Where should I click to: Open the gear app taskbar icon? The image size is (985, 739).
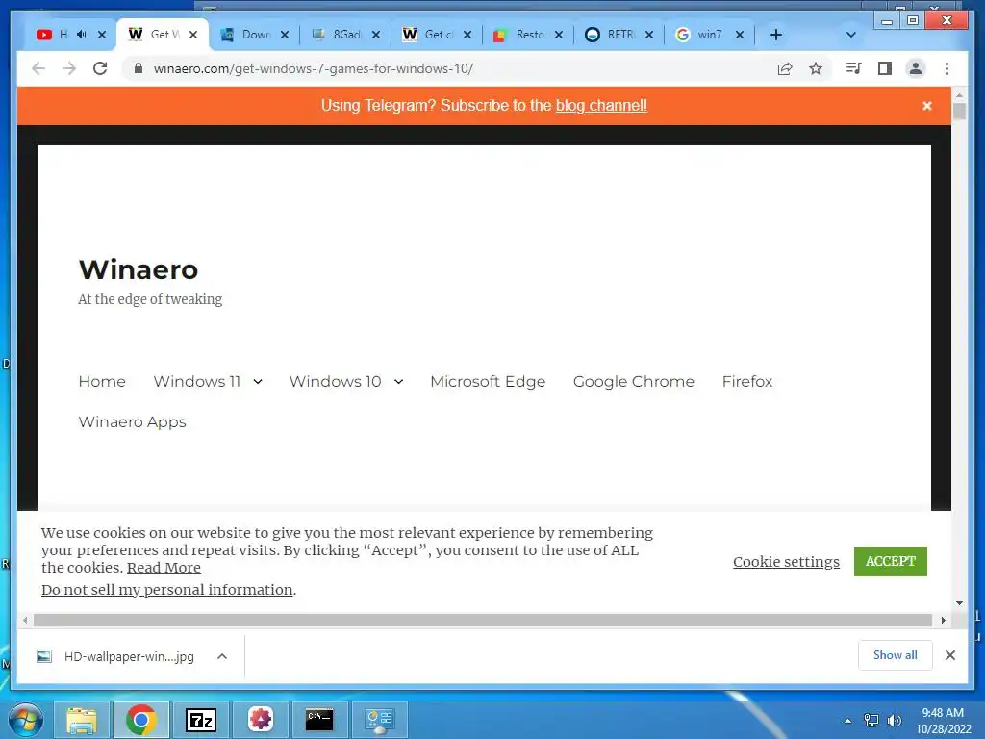click(x=261, y=720)
